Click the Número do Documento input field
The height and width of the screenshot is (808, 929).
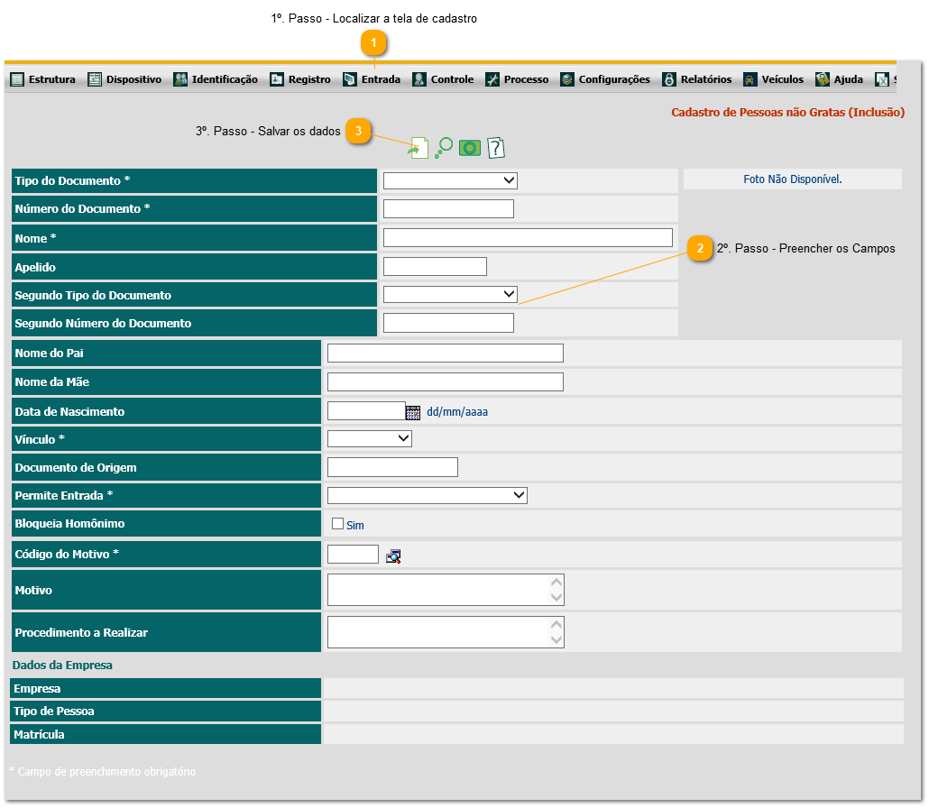tap(448, 208)
